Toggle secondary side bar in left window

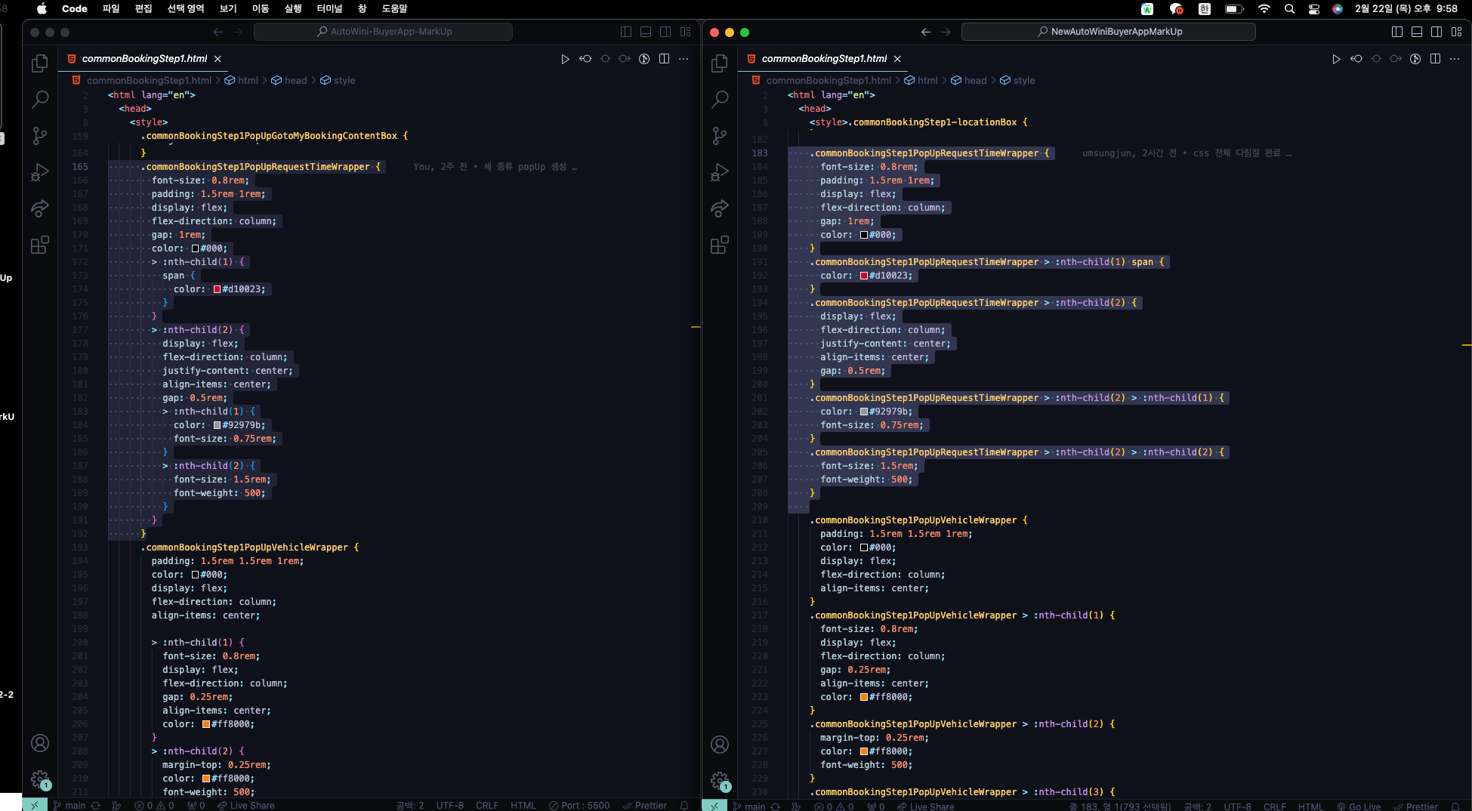[x=665, y=32]
